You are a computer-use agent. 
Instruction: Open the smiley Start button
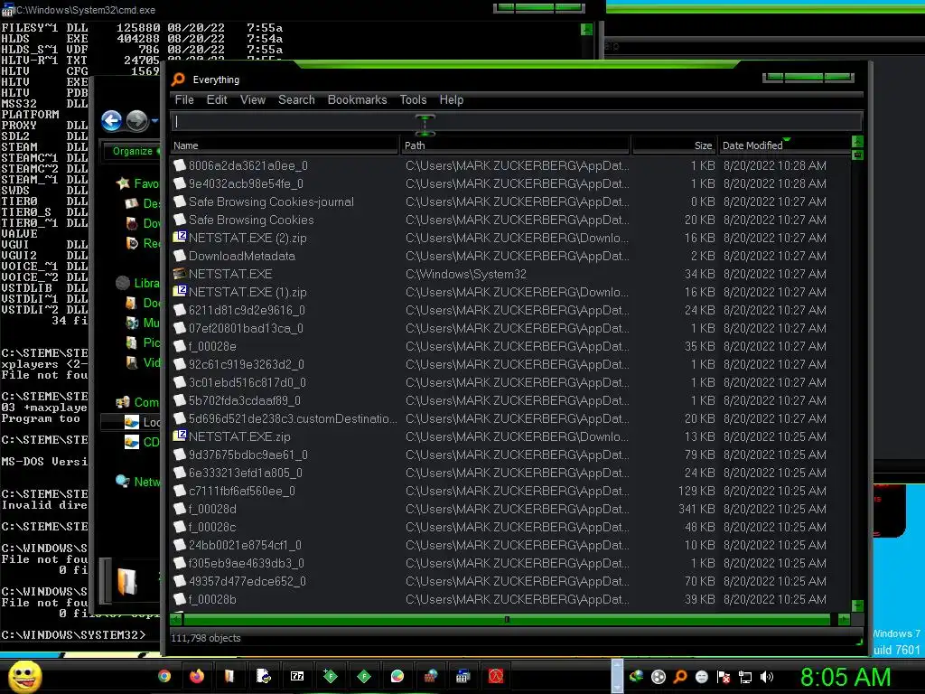click(24, 676)
